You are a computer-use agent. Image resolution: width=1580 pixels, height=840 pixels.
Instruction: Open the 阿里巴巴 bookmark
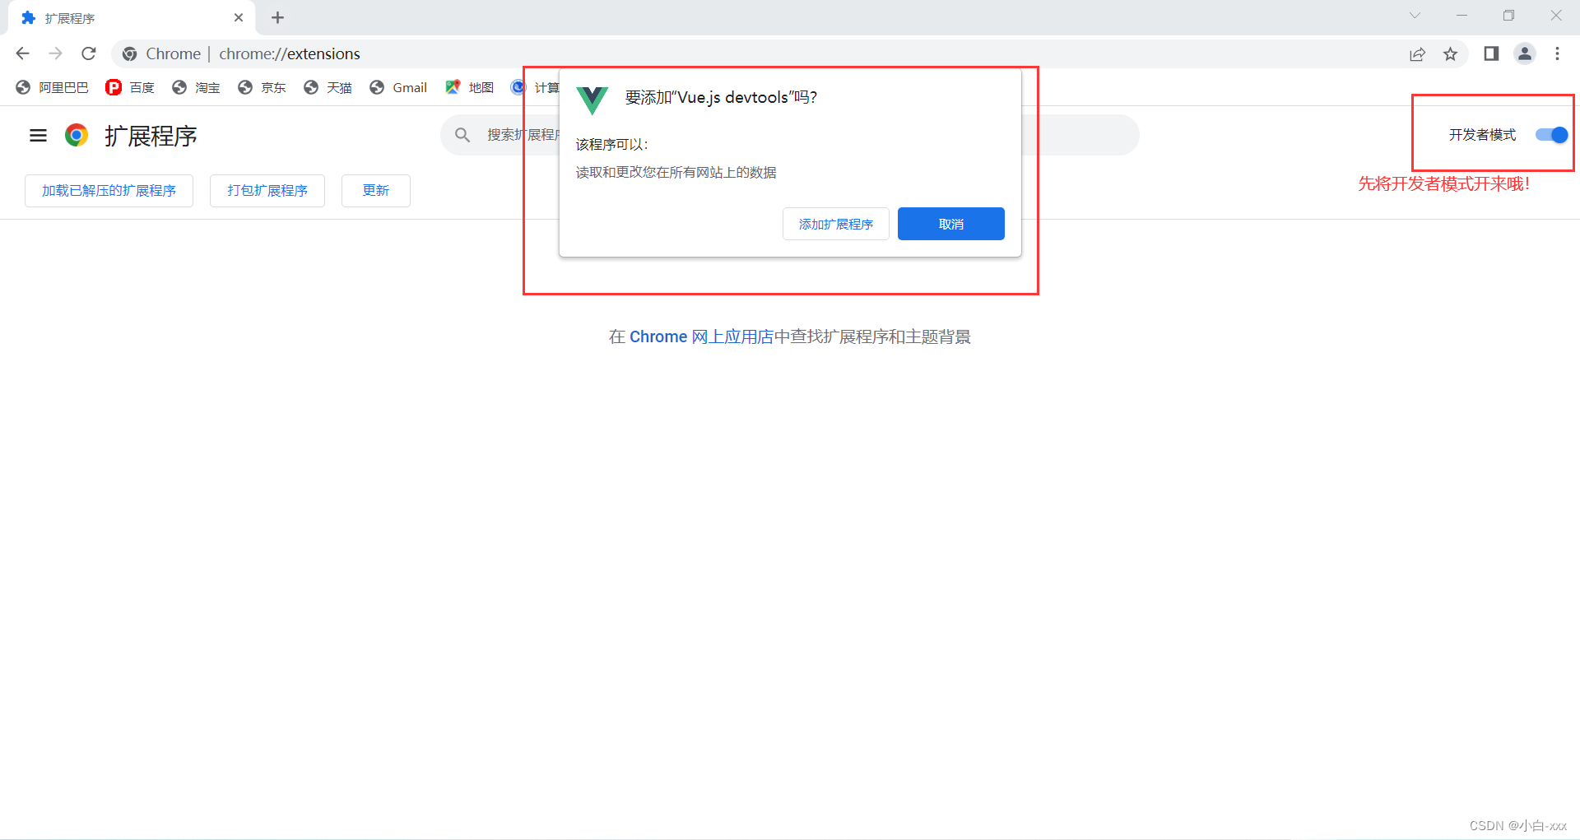[52, 87]
